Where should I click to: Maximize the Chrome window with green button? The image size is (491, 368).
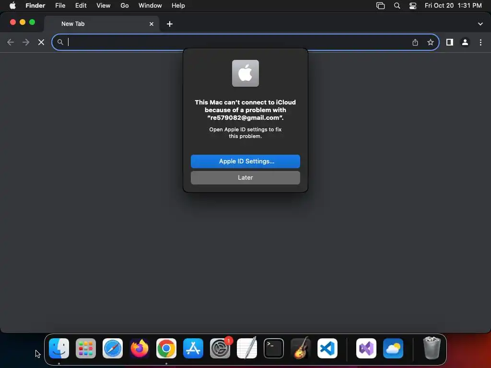pos(32,22)
